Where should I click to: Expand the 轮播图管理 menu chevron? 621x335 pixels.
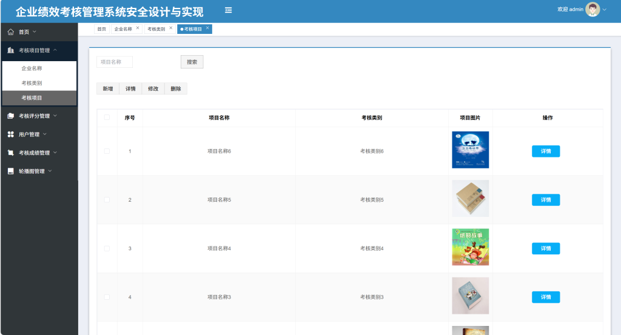(x=50, y=171)
